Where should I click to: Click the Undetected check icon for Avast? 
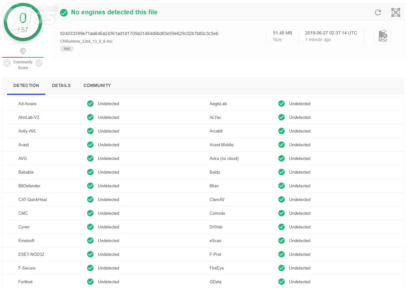90,145
